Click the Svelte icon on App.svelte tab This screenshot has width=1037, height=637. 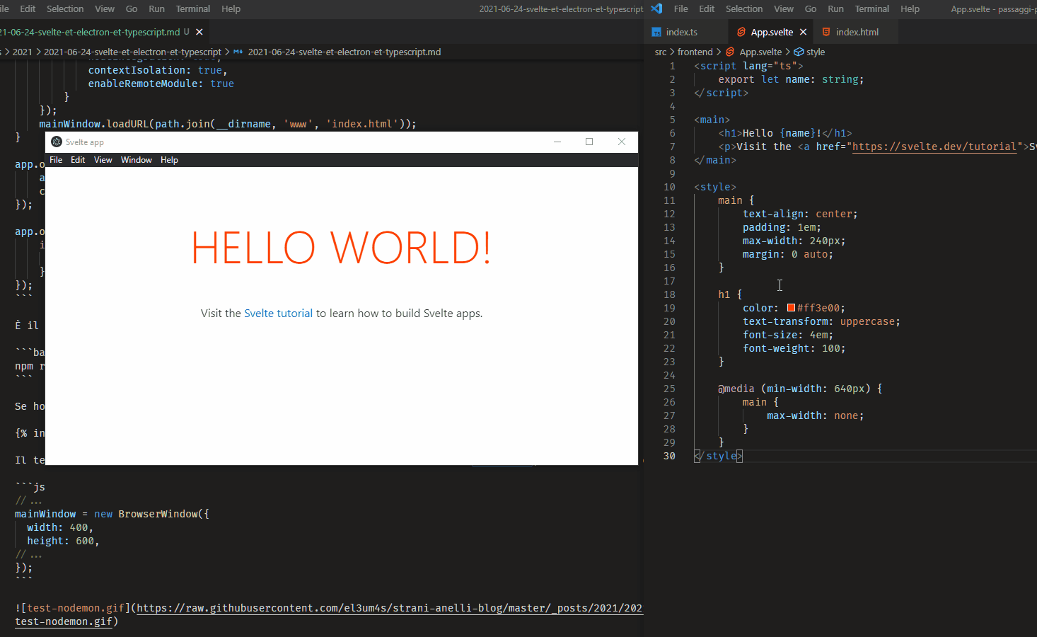tap(741, 32)
